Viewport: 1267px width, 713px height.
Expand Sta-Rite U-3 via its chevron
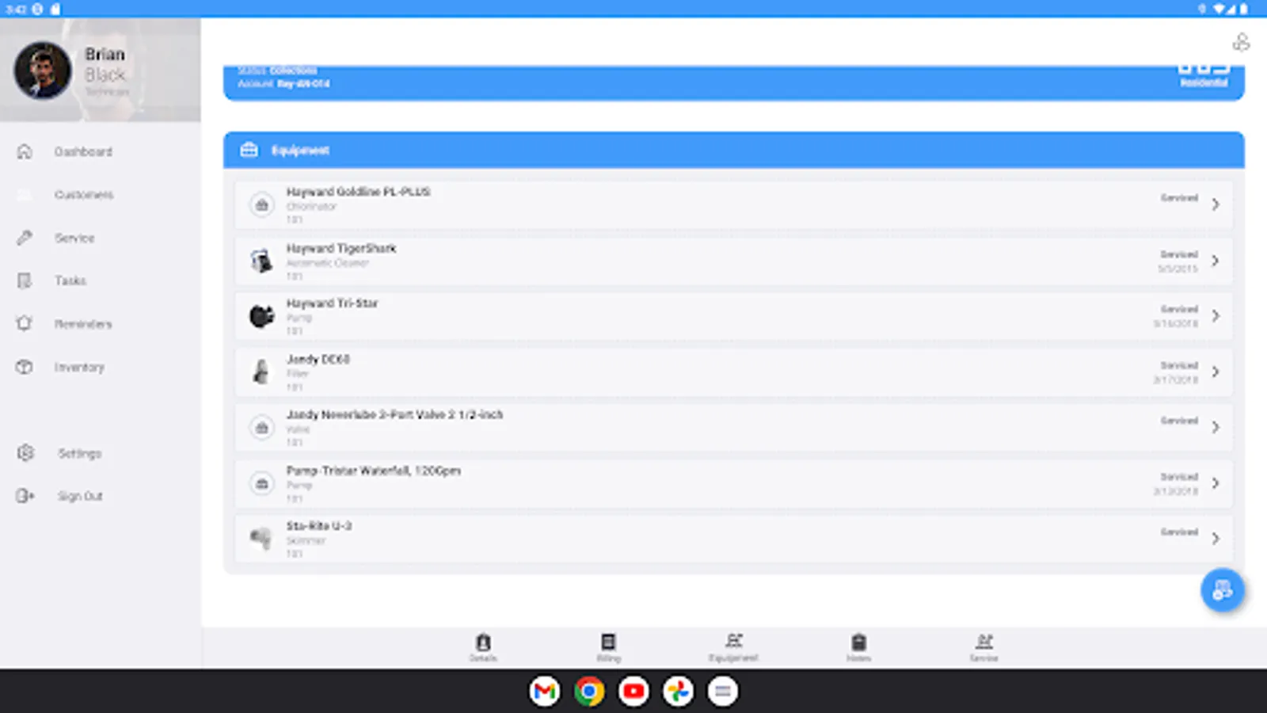(x=1216, y=539)
